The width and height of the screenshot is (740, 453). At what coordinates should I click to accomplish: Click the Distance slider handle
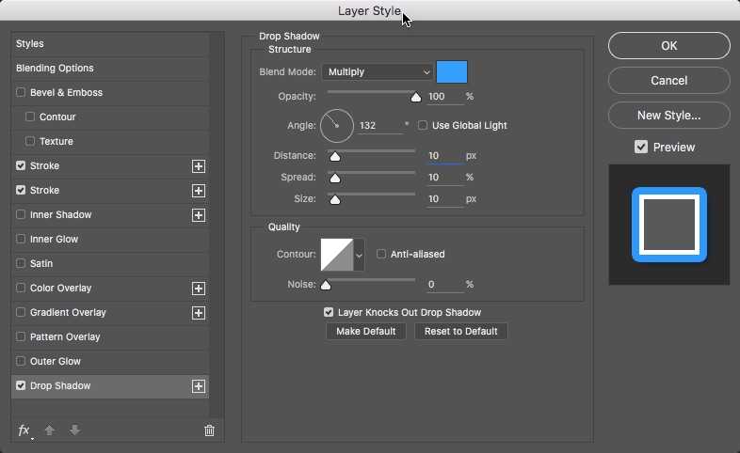pos(334,156)
